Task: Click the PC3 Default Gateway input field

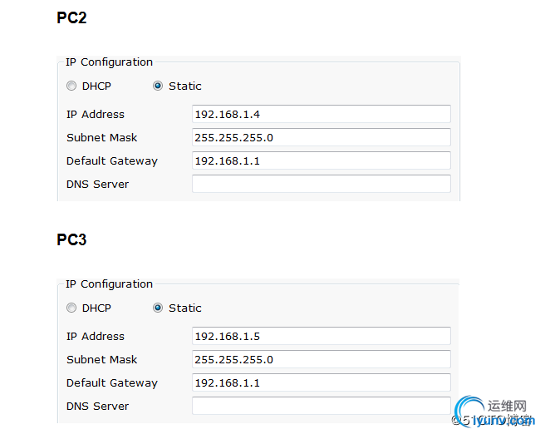Action: tap(321, 382)
